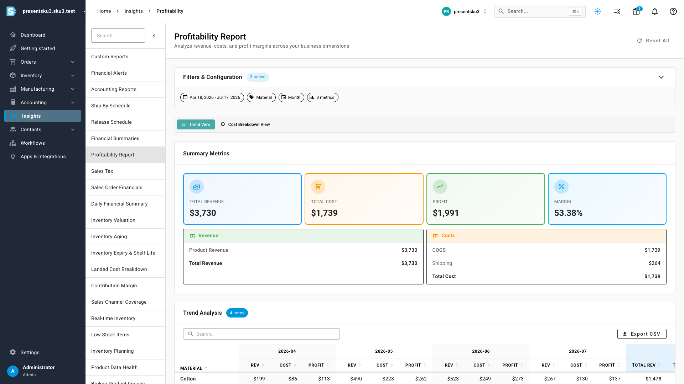Sort by Total Rev column
This screenshot has height=384, width=684.
coord(646,365)
